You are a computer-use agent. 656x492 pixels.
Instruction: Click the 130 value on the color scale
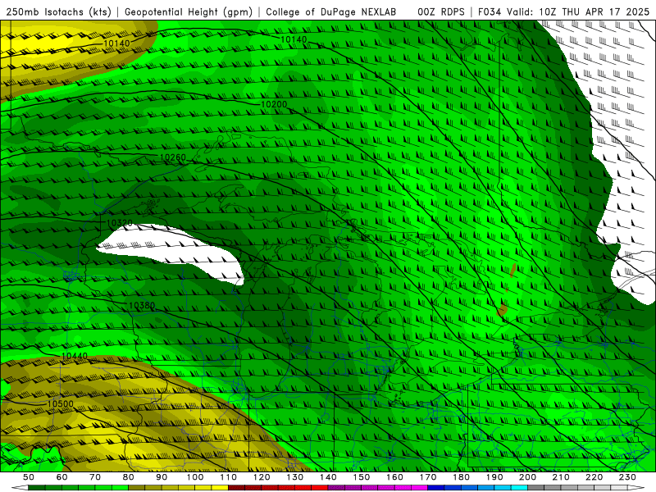tap(295, 477)
